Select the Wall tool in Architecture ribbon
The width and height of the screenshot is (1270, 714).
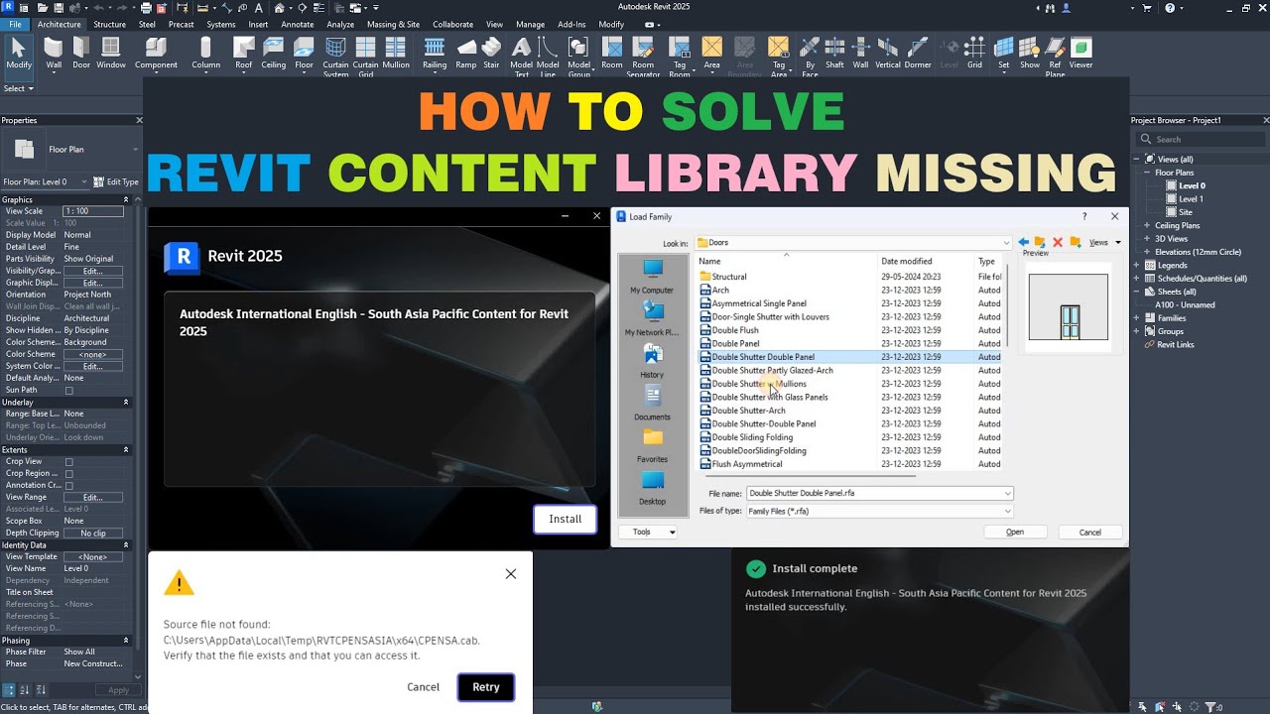[54, 54]
